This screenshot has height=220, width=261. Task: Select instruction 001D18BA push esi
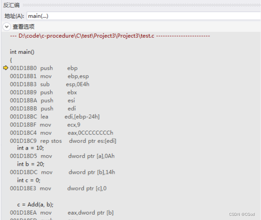pos(43,100)
